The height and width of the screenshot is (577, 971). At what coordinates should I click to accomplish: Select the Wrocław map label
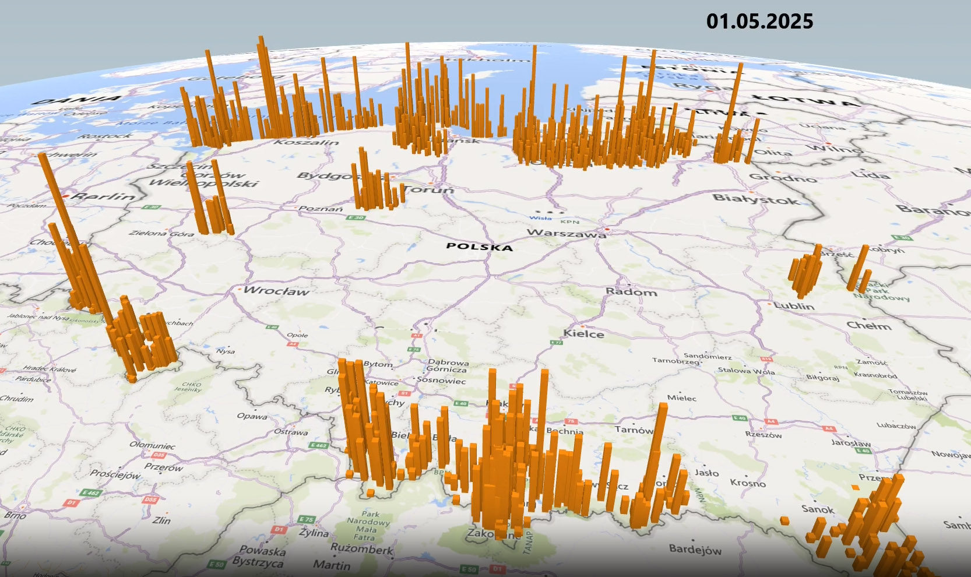click(276, 291)
